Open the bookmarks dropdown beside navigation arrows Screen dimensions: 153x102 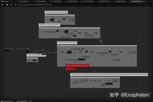coord(3,5)
